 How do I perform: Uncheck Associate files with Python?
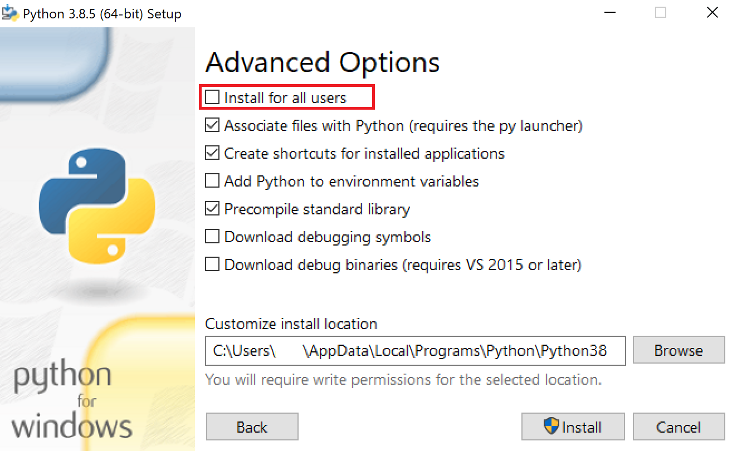(x=212, y=125)
